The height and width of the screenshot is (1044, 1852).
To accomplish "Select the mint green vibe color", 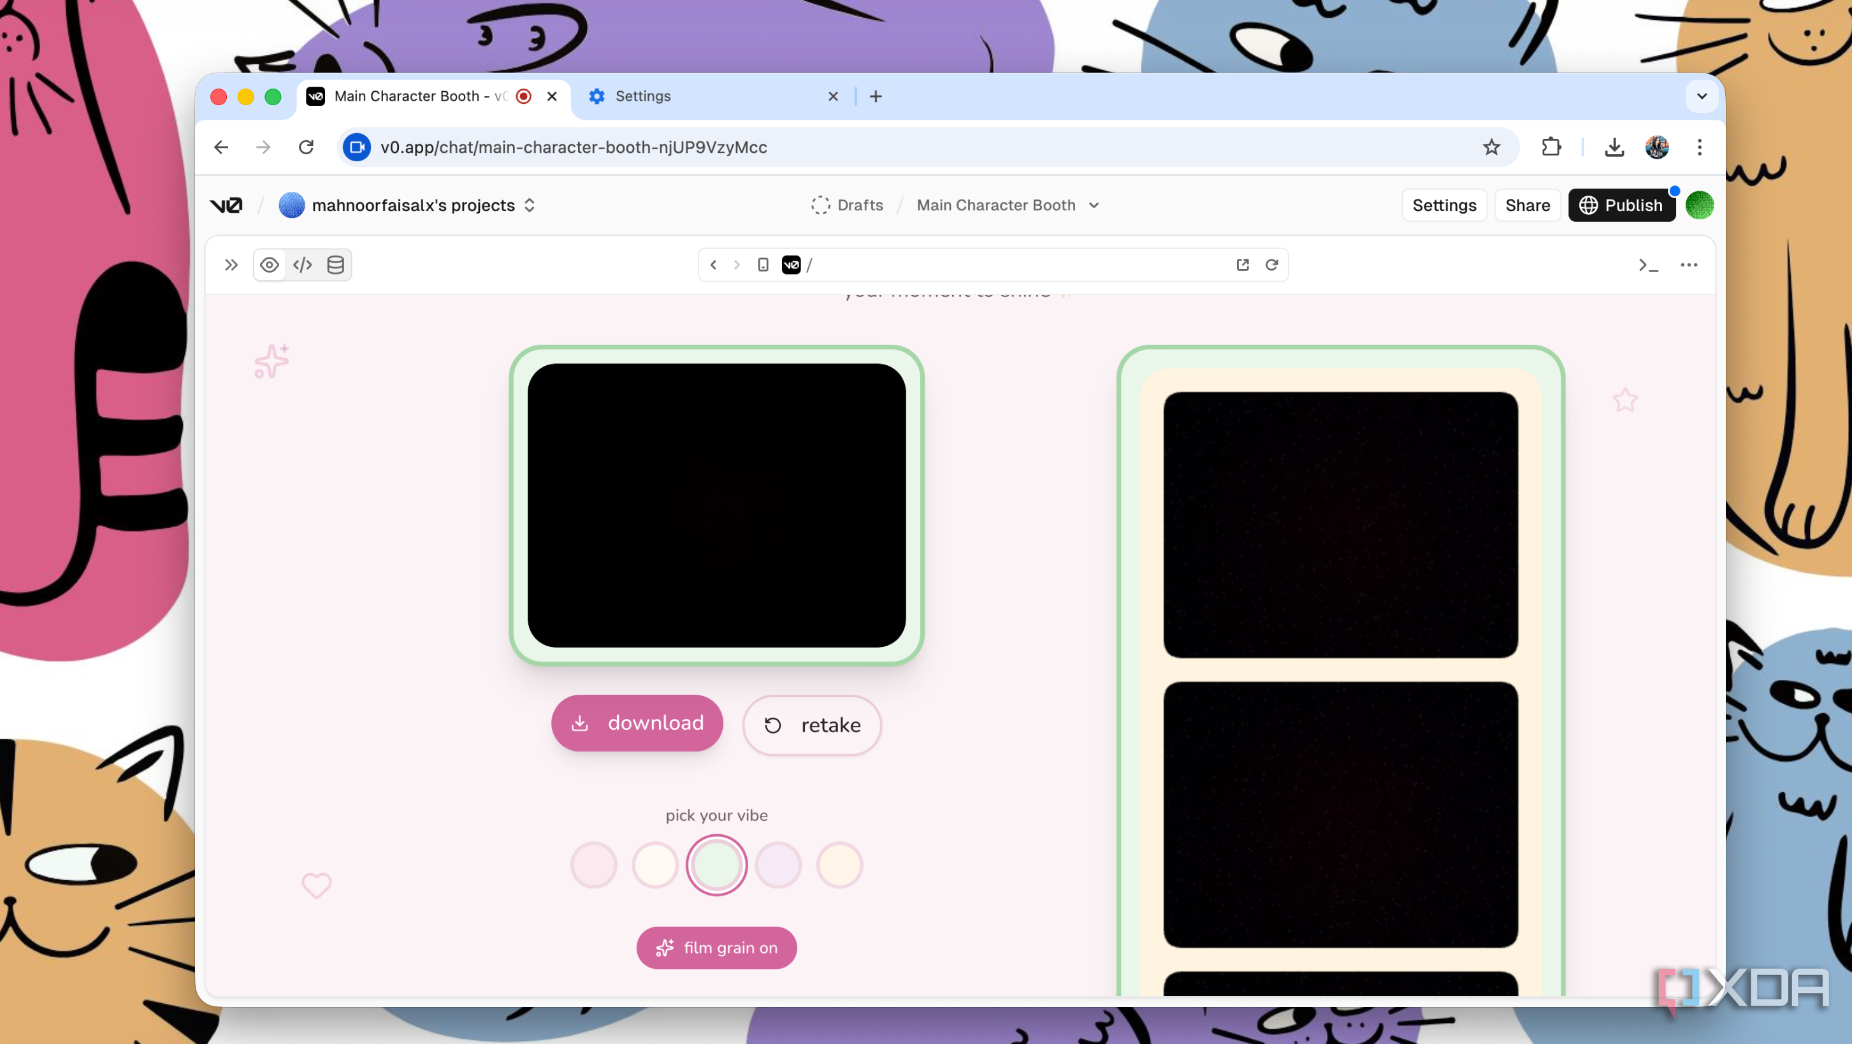I will [x=717, y=865].
